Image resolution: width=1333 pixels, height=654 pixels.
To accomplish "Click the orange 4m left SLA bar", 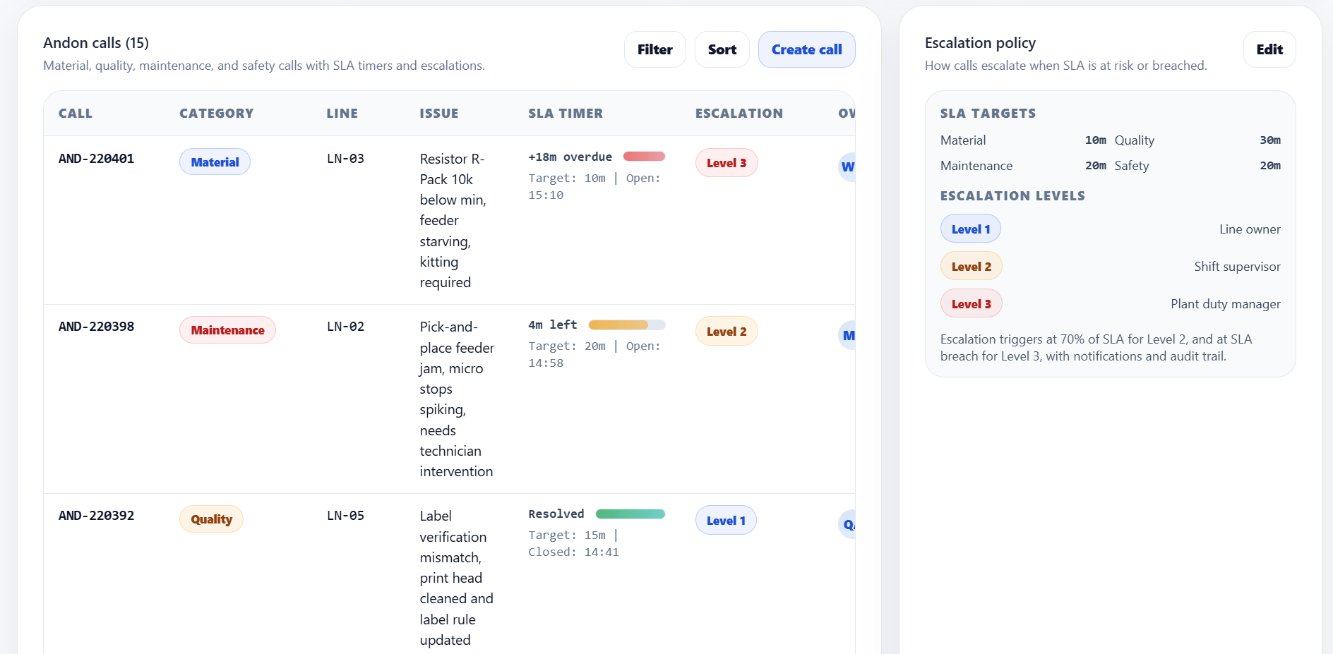I will (x=626, y=325).
